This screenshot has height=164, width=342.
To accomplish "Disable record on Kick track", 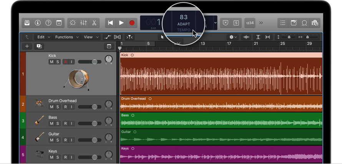I will pos(65,62).
